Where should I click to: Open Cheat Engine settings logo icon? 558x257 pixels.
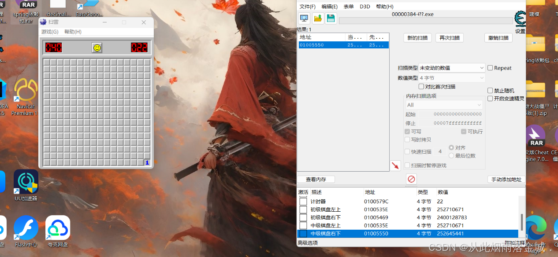(x=520, y=19)
